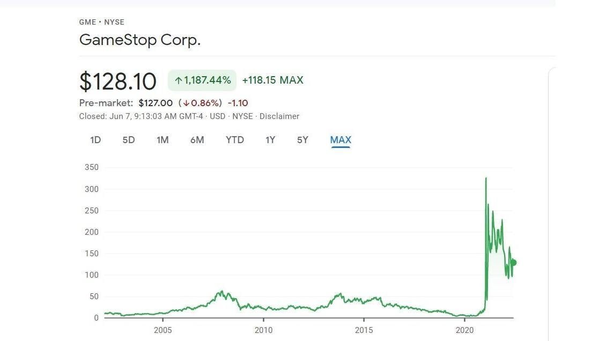Click the $128.10 price display
Viewport: 606px width, 341px height.
point(117,81)
